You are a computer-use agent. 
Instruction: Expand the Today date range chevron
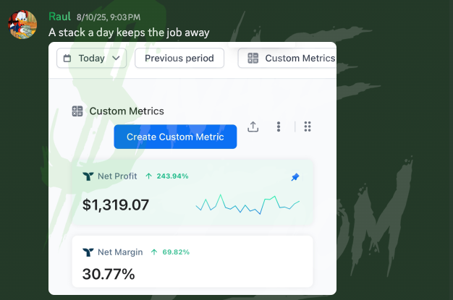(116, 59)
